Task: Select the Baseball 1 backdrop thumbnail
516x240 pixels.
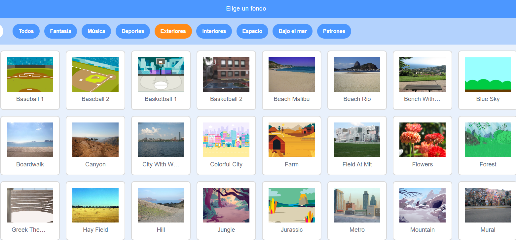Action: click(30, 75)
